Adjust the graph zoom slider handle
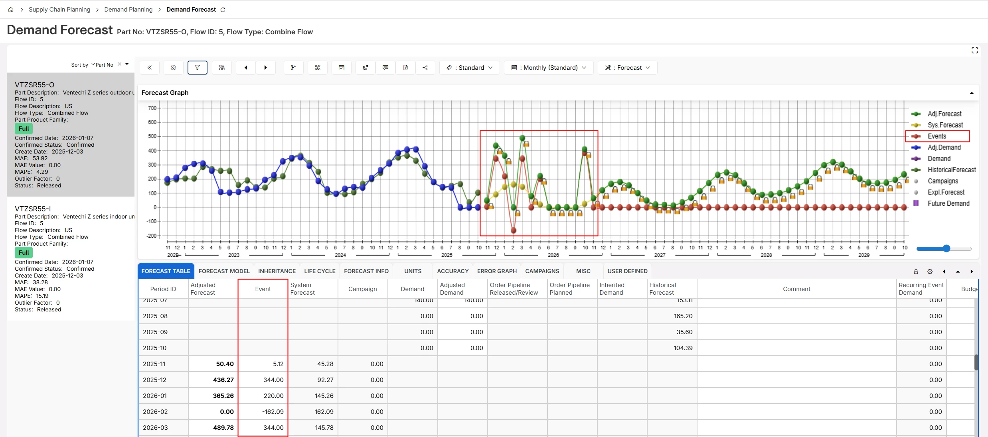Viewport: 988px width, 437px height. (947, 249)
